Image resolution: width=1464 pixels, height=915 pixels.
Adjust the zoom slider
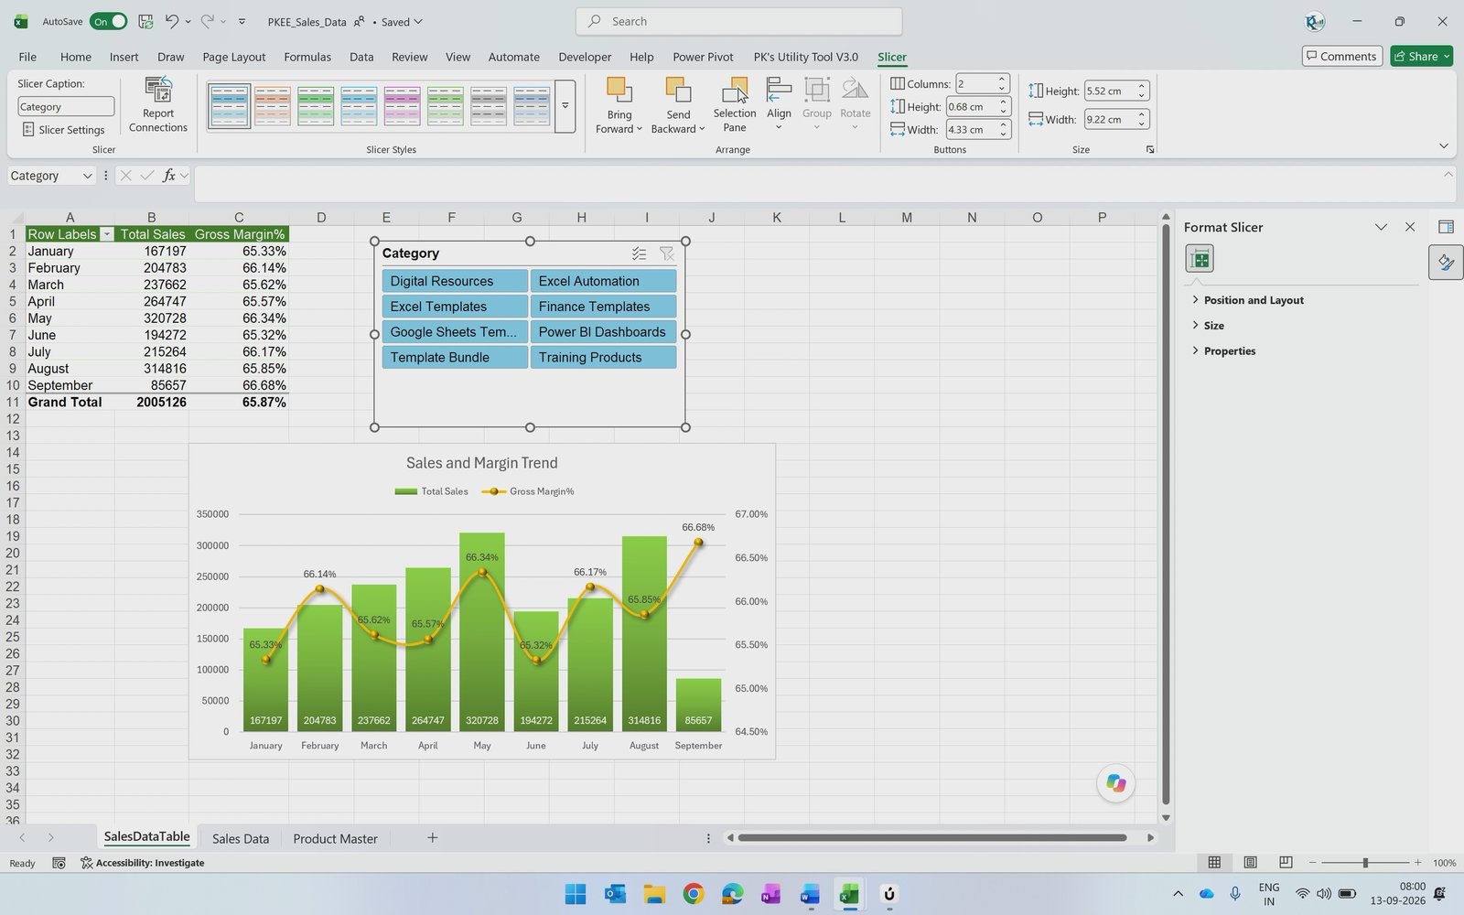click(1364, 863)
